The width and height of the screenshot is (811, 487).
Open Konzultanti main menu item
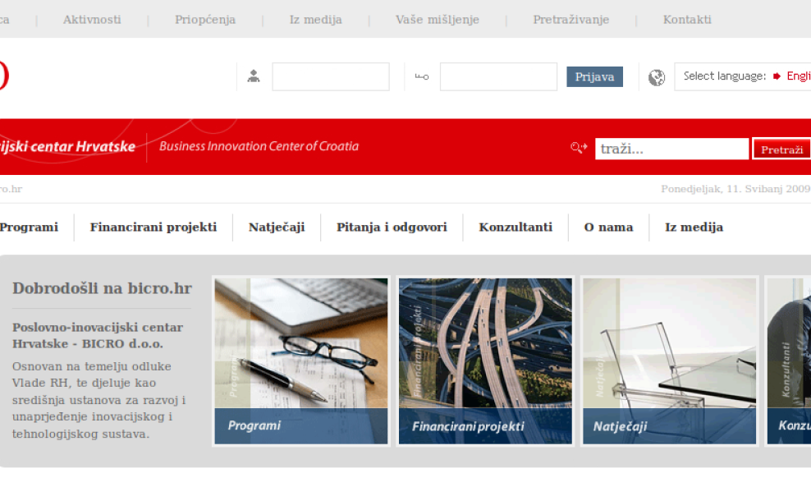[x=515, y=227]
